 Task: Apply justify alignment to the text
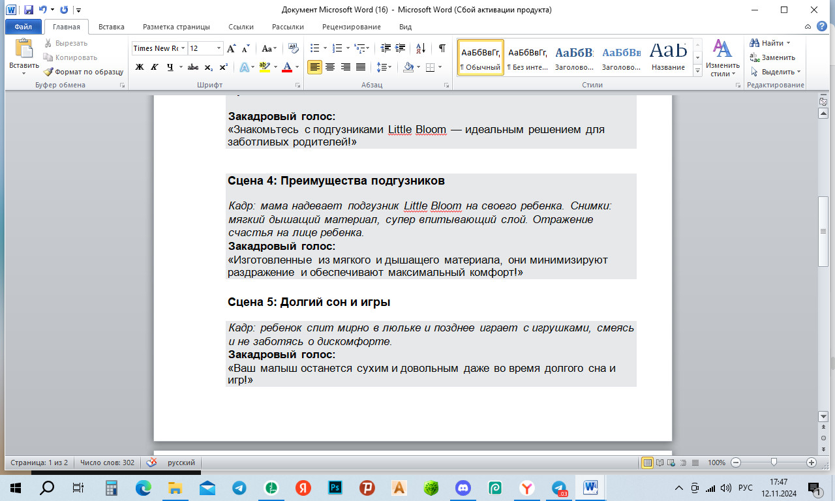[361, 67]
